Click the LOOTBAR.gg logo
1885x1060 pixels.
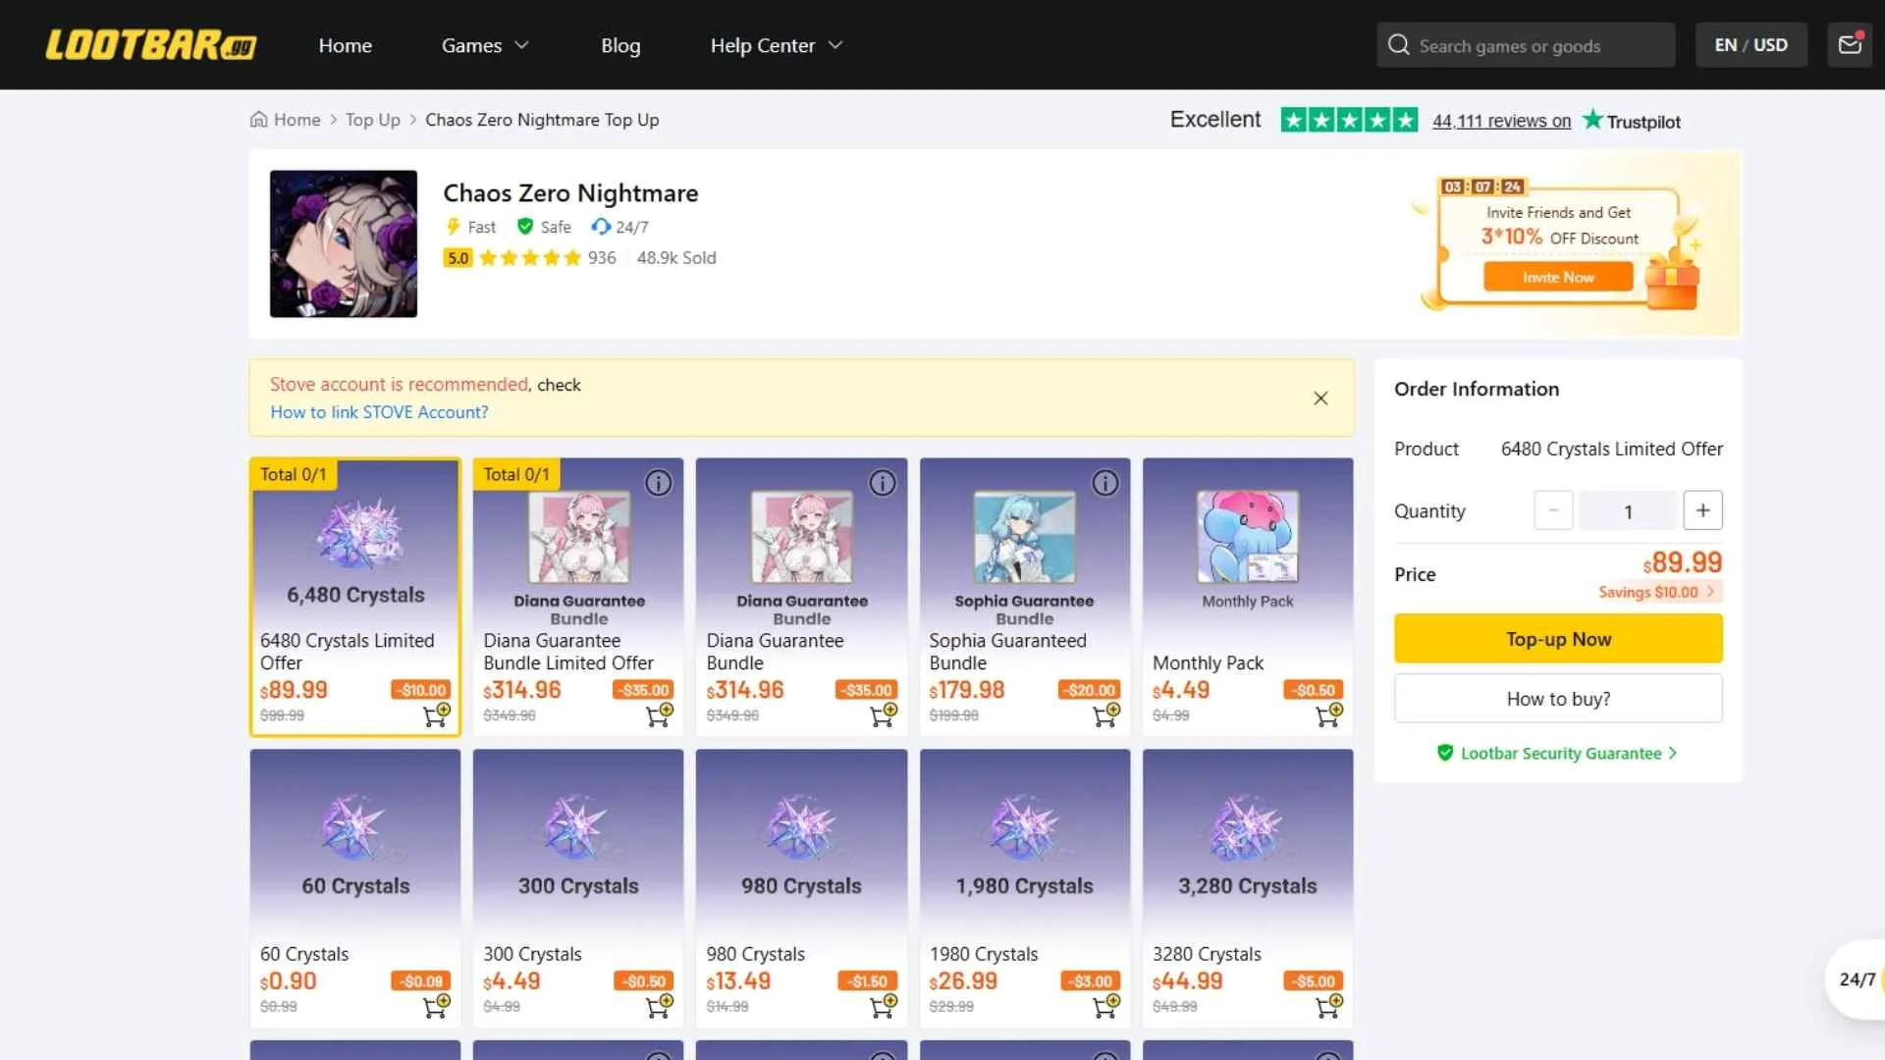pos(149,44)
